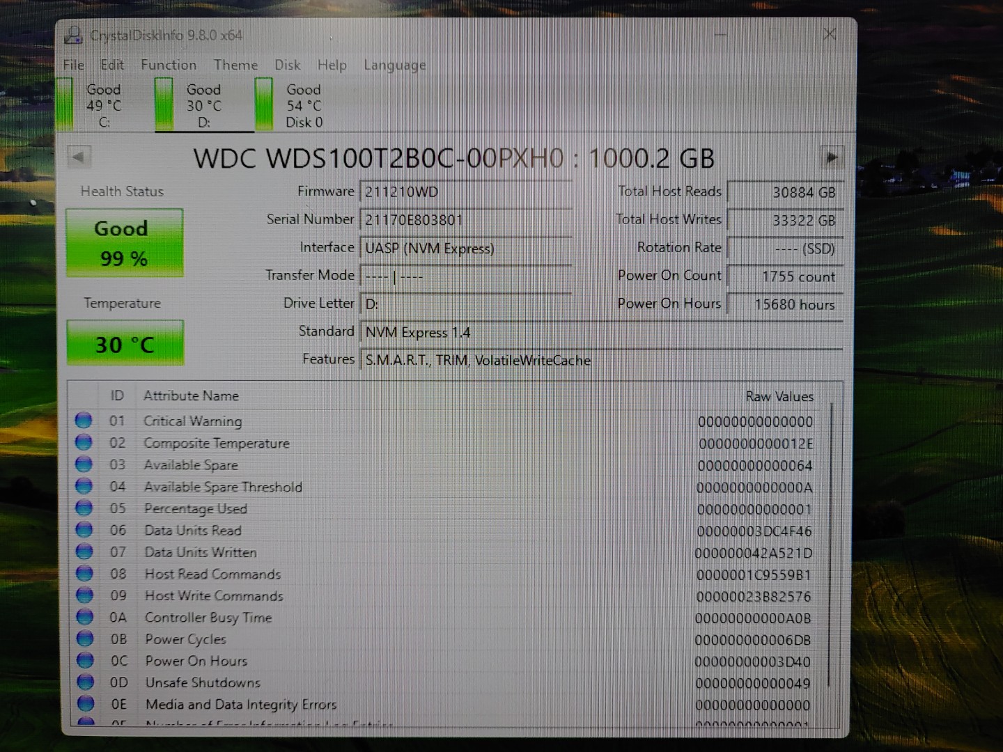Click the Data Units Read status icon
The image size is (1003, 752).
click(x=84, y=529)
